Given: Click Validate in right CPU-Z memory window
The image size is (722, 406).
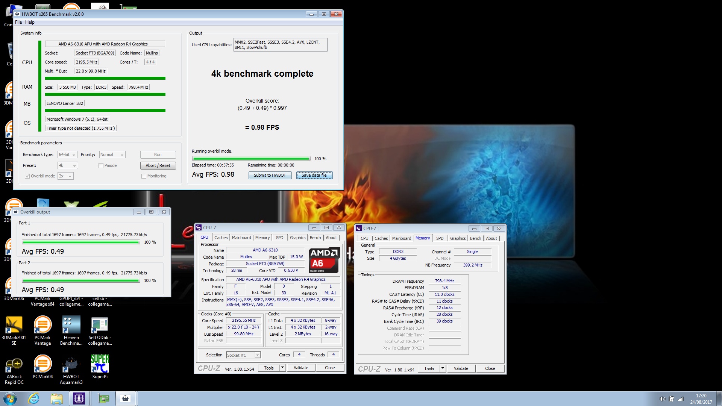Looking at the screenshot, I should click(461, 368).
